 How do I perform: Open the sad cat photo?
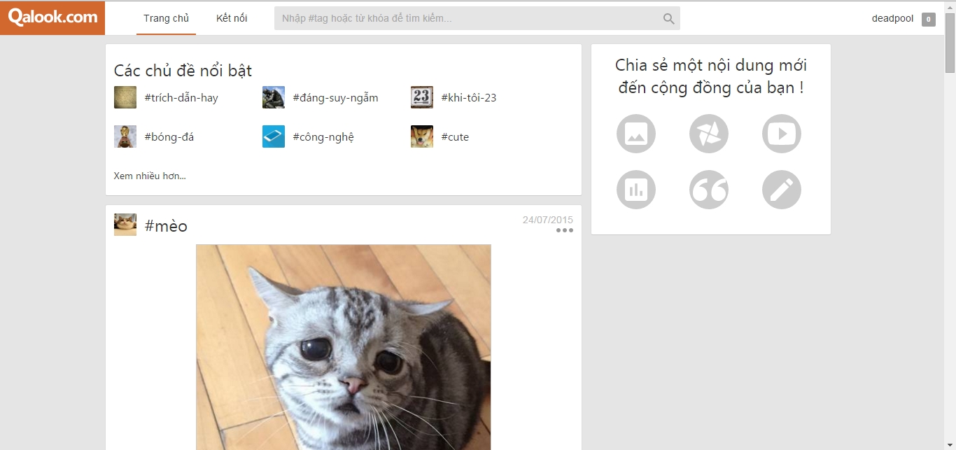pos(344,347)
